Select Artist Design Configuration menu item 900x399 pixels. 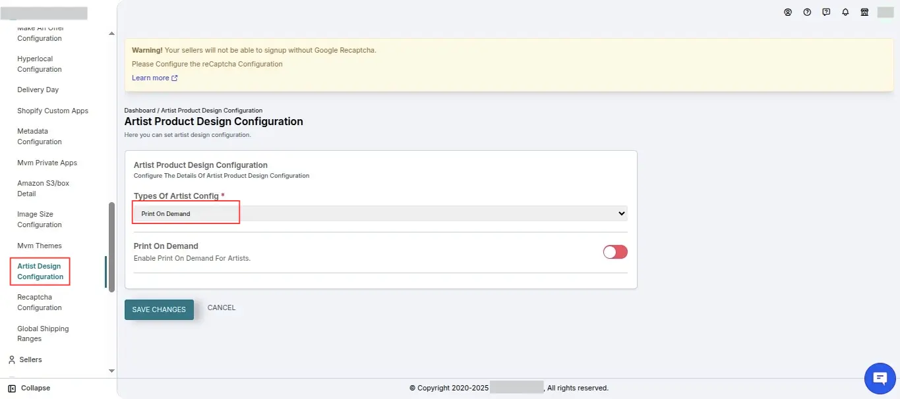coord(40,271)
